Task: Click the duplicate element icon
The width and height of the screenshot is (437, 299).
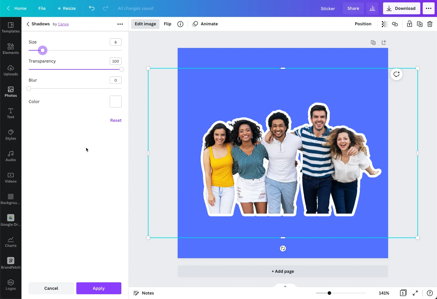Action: pos(420,24)
